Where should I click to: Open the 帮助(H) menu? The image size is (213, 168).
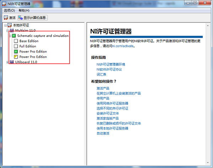(x=24, y=10)
